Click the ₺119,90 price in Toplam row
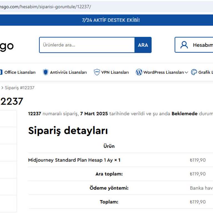This screenshot has width=213, height=213. [x=198, y=202]
